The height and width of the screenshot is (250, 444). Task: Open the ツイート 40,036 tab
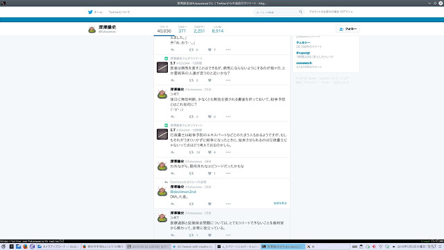tap(164, 29)
